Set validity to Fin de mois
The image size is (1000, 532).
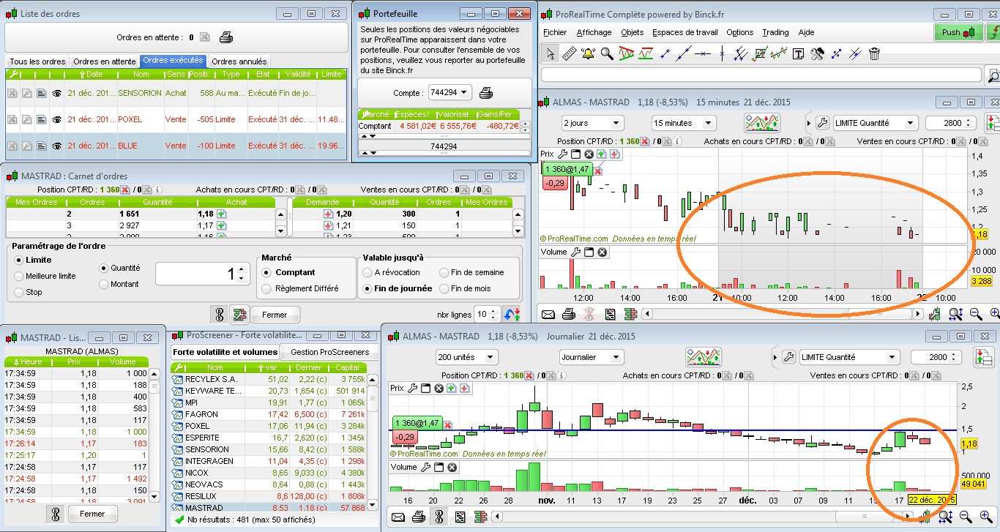[444, 288]
